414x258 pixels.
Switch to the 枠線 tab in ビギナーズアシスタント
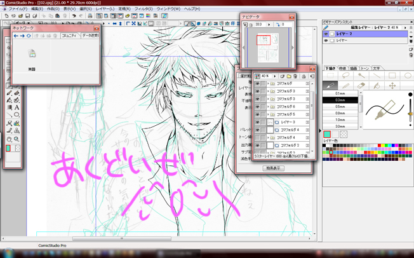[342, 68]
